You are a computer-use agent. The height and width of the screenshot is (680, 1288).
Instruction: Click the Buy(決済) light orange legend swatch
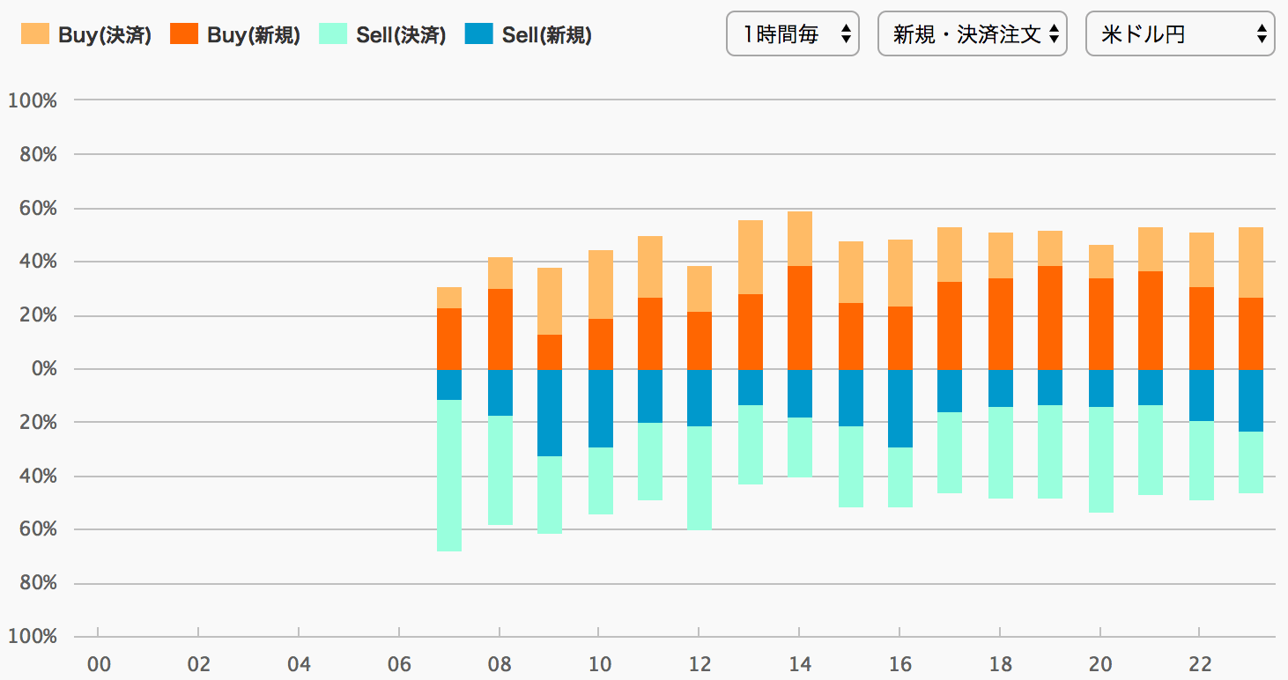pyautogui.click(x=34, y=33)
